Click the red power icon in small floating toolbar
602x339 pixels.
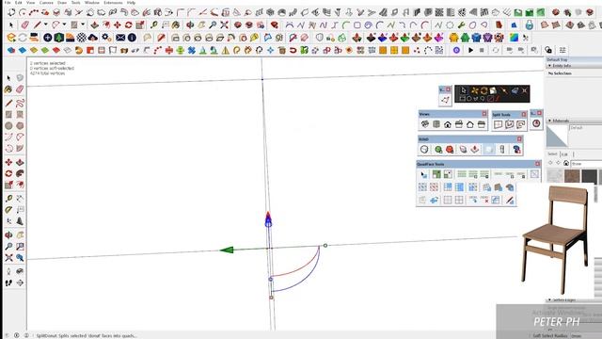(x=536, y=123)
